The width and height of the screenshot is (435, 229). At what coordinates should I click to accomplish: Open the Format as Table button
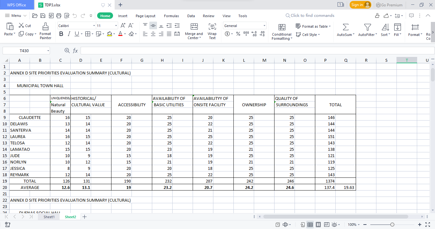click(313, 26)
